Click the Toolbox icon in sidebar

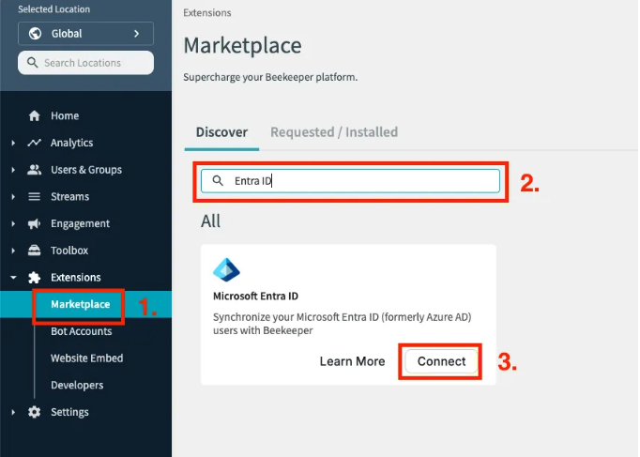(x=35, y=251)
